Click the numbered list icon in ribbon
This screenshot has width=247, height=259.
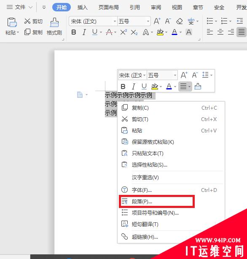click(224, 21)
